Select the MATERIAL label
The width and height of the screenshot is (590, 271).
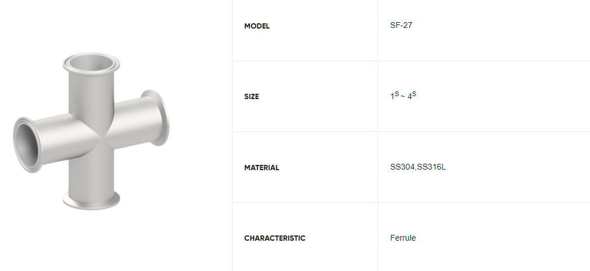coord(261,168)
